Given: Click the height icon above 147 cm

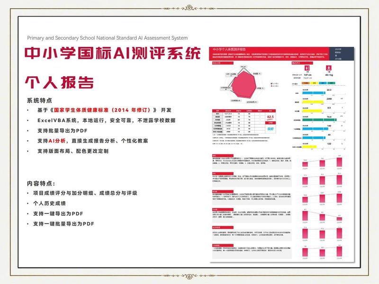Looking at the screenshot, I should click(307, 68).
